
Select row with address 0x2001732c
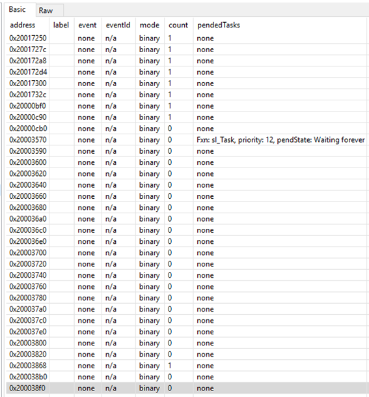(x=187, y=95)
